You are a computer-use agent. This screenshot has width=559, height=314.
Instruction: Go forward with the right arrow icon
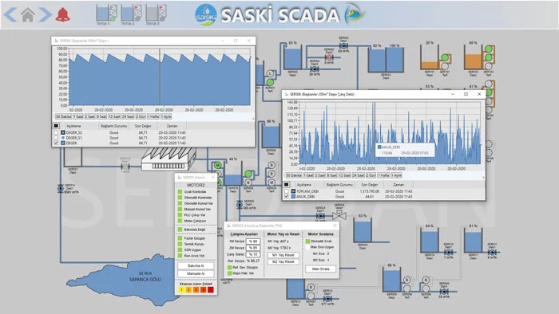pos(45,14)
